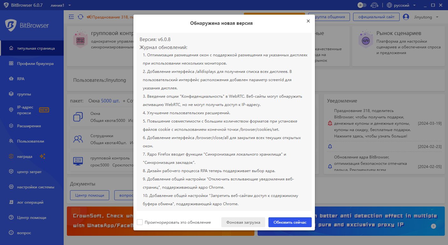
Task: Click the arrow on the proxy IP banner
Action: coord(433,226)
